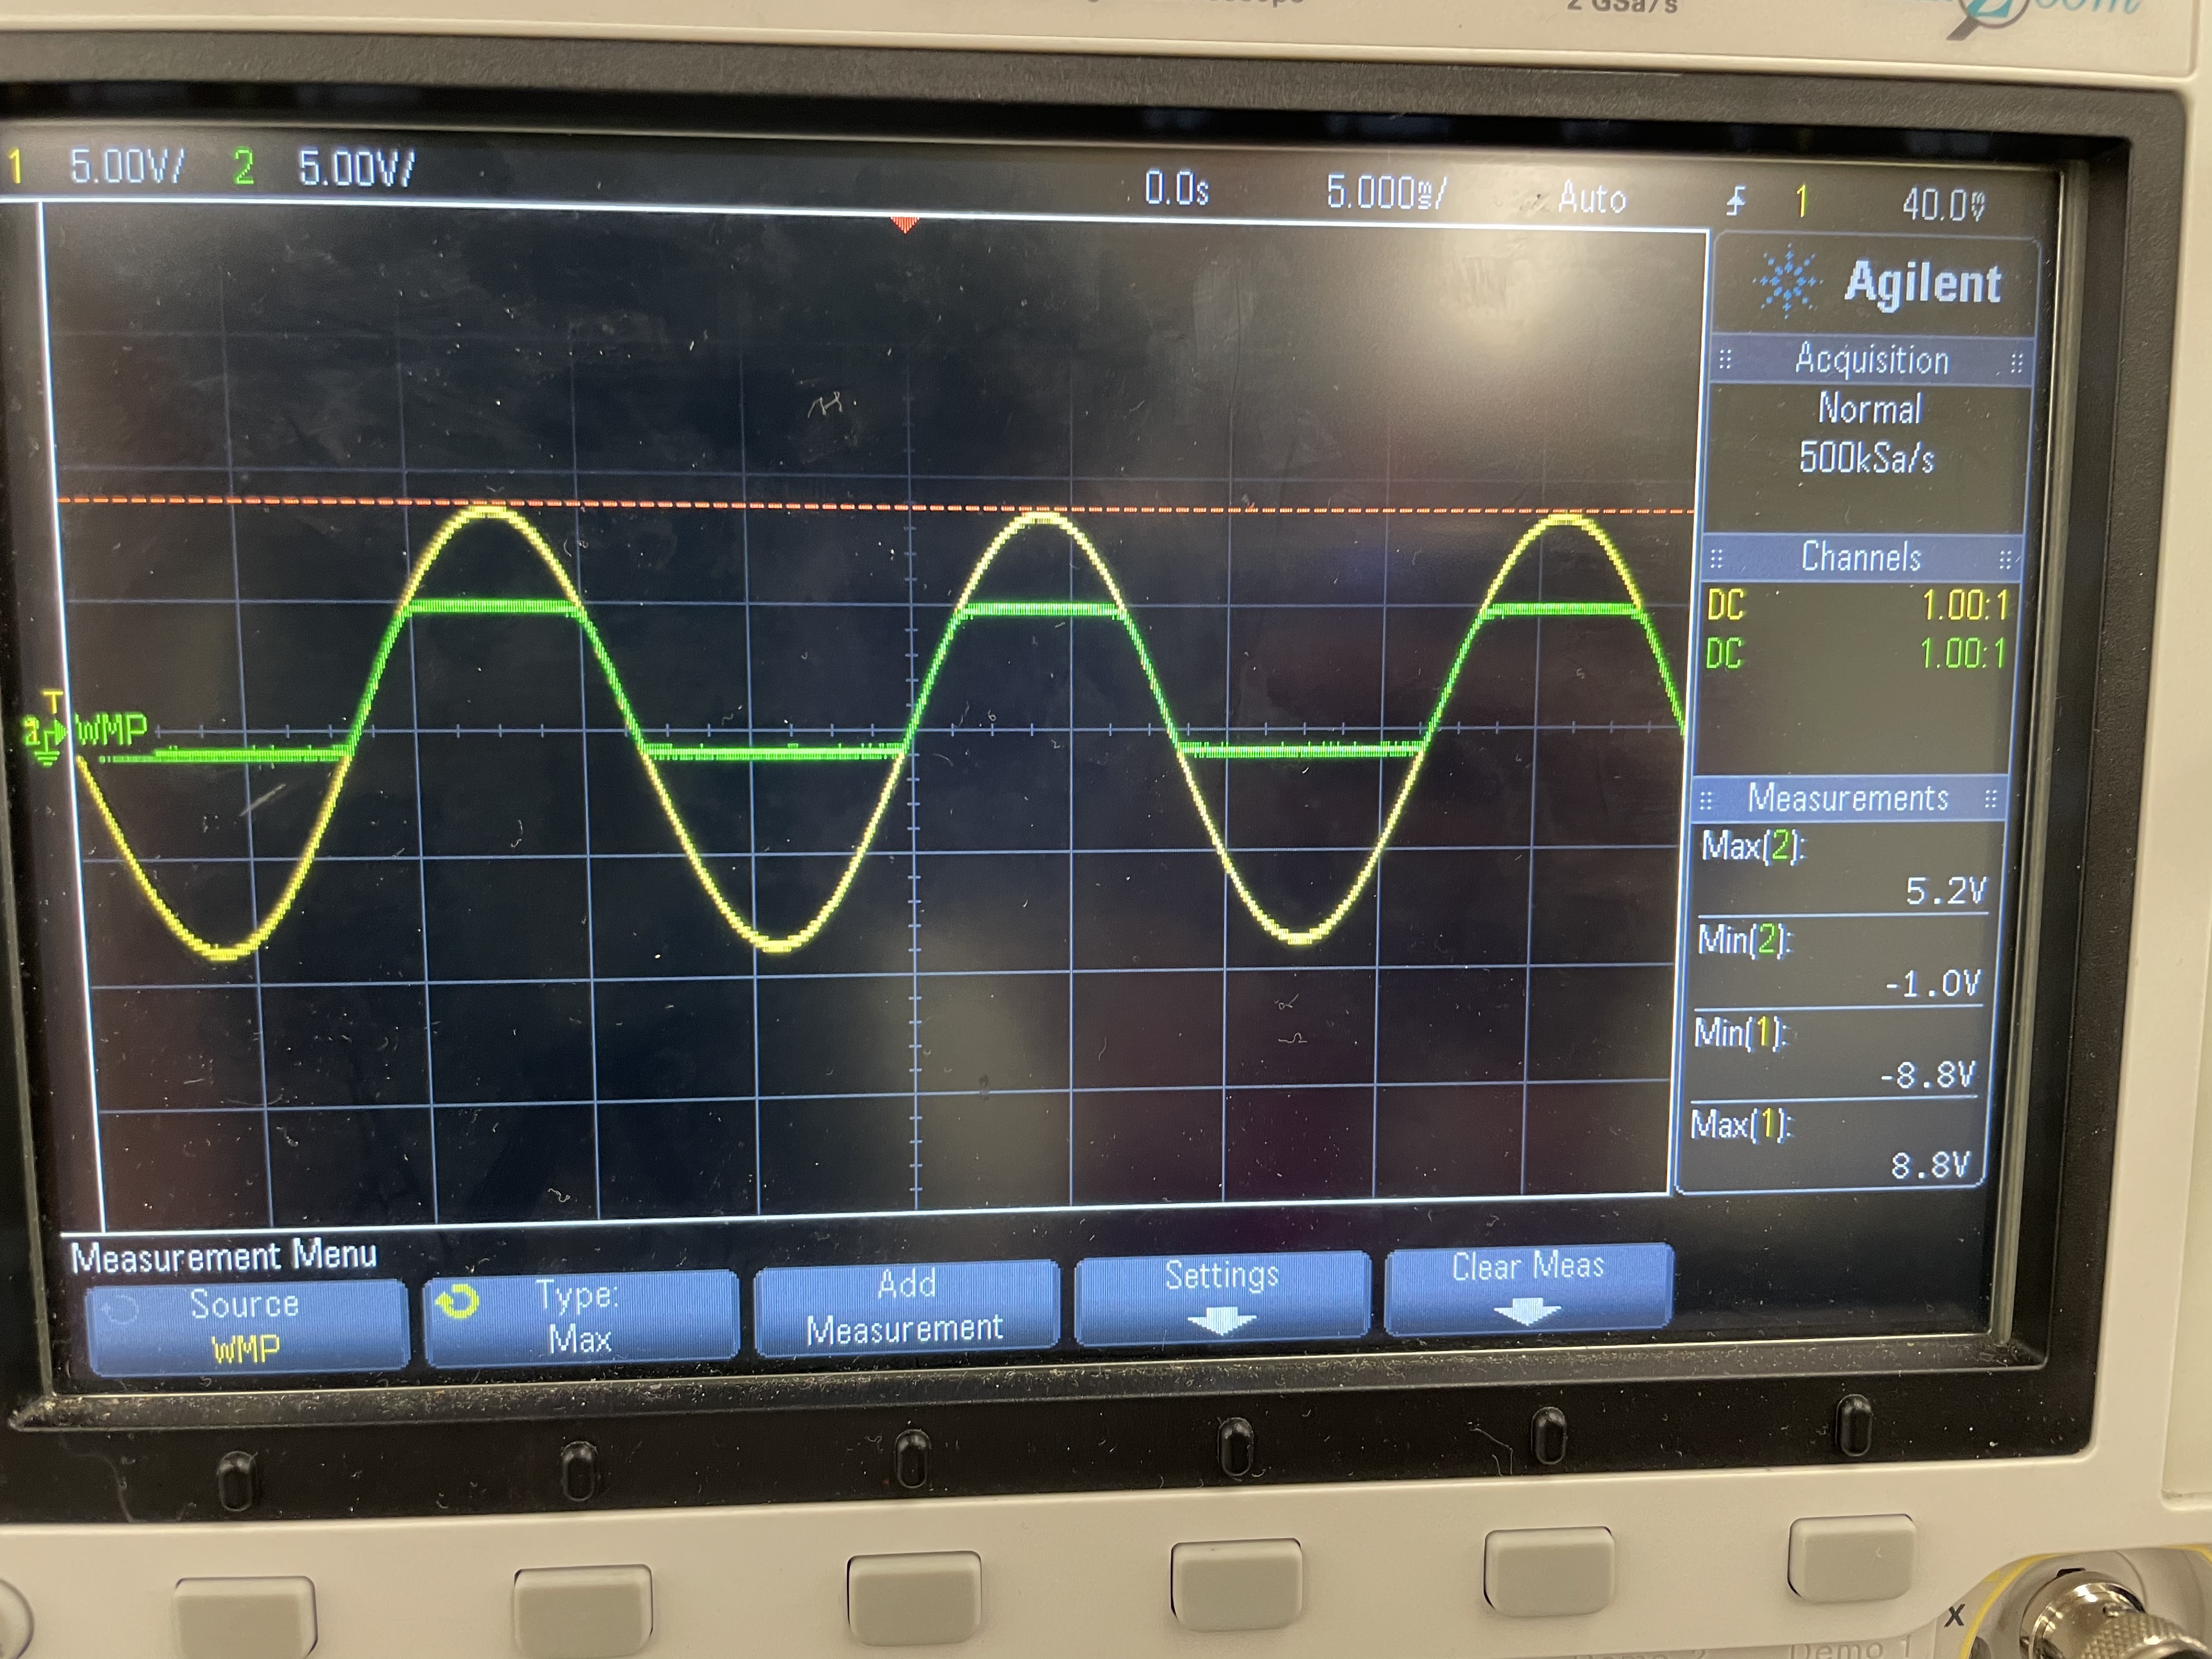This screenshot has width=2212, height=1659.
Task: Open the Clear Meas softkey menu
Action: tap(1528, 1288)
